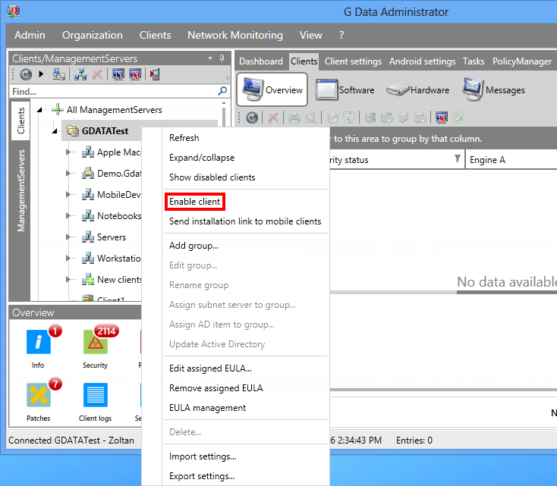Viewport: 557px width, 486px height.
Task: Switch to the Android settings tab
Action: pyautogui.click(x=422, y=61)
